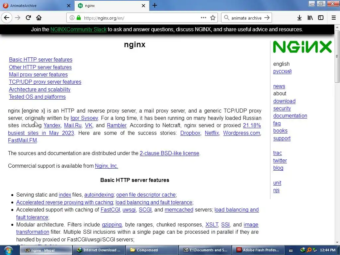Reload the current page
The height and width of the screenshot is (255, 340).
click(x=28, y=18)
